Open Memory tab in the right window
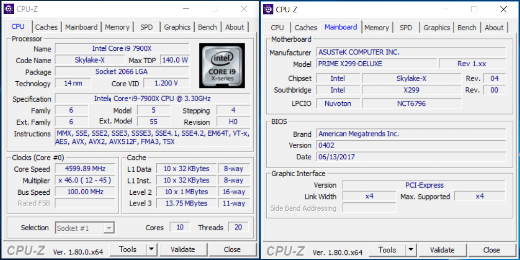Viewport: 520px width, 260px height. [x=377, y=28]
